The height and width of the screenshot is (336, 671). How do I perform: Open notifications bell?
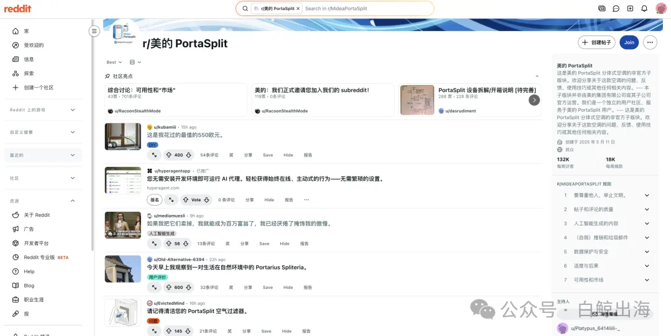[x=644, y=9]
